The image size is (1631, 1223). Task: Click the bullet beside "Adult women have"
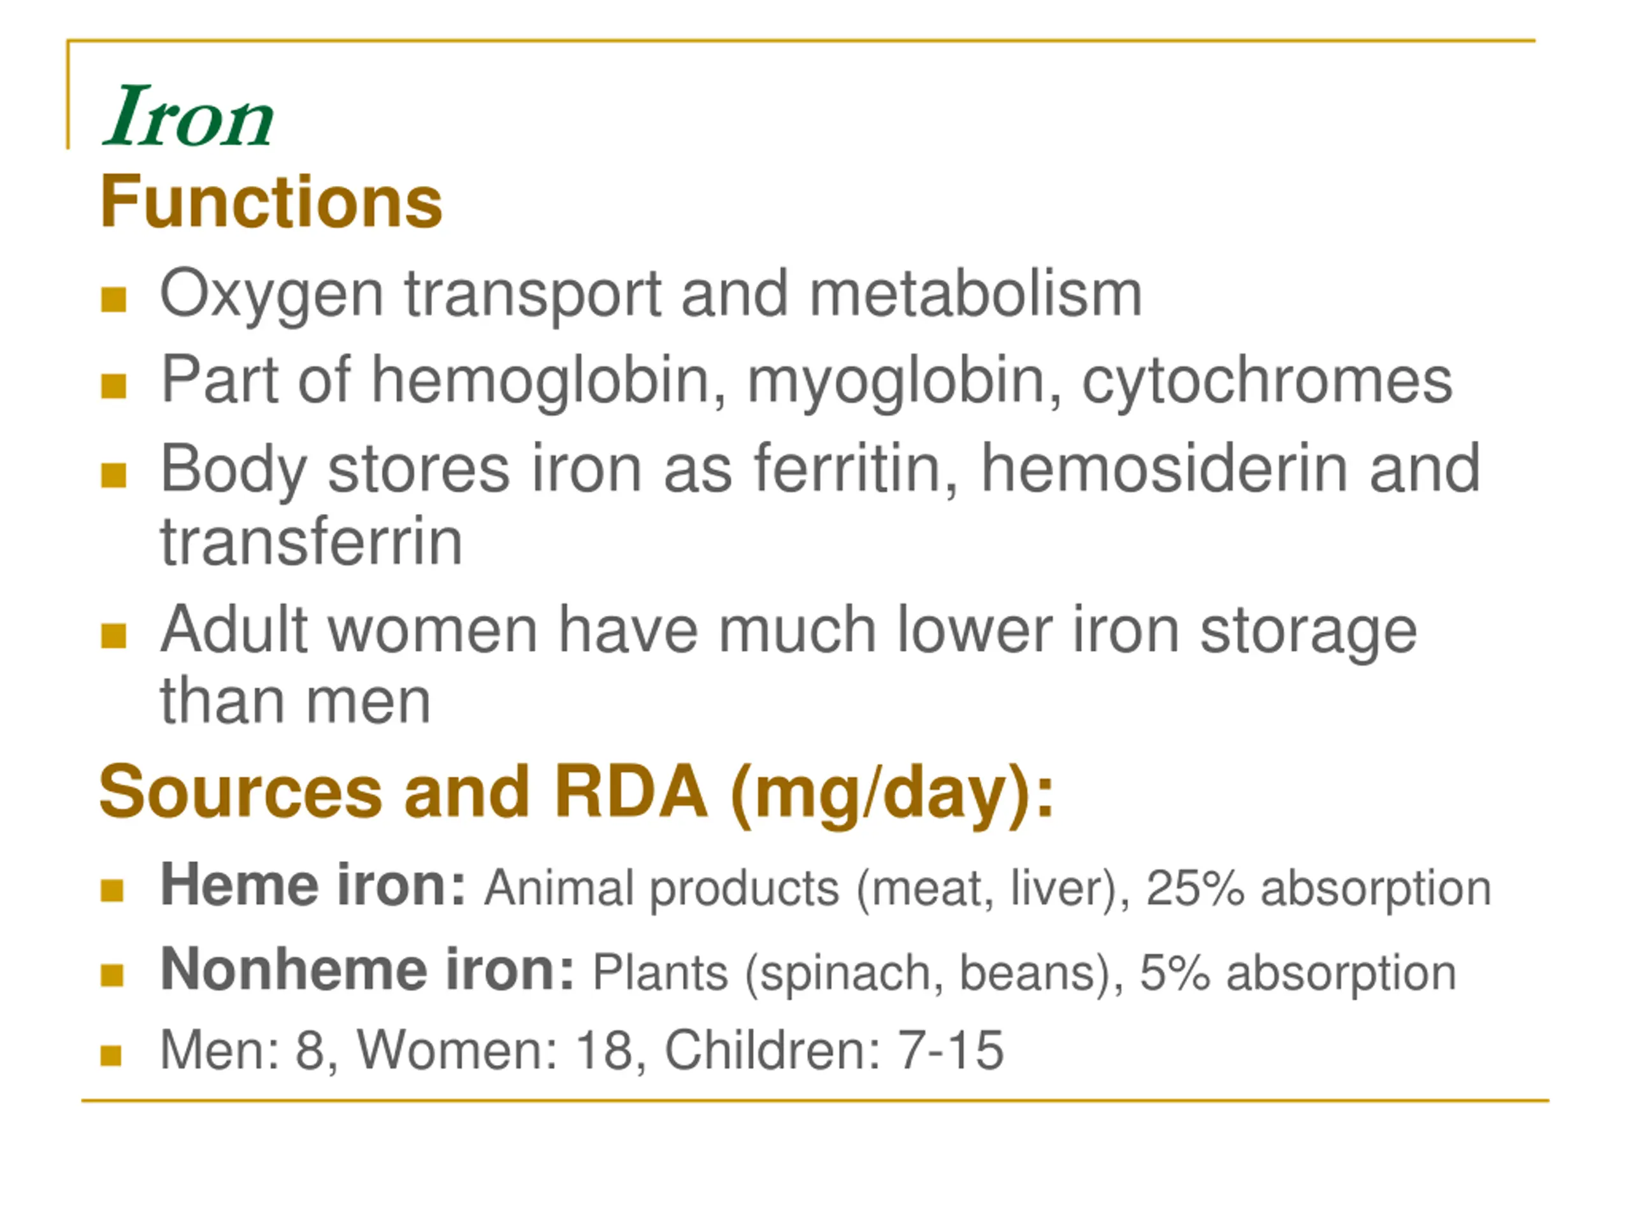[113, 634]
